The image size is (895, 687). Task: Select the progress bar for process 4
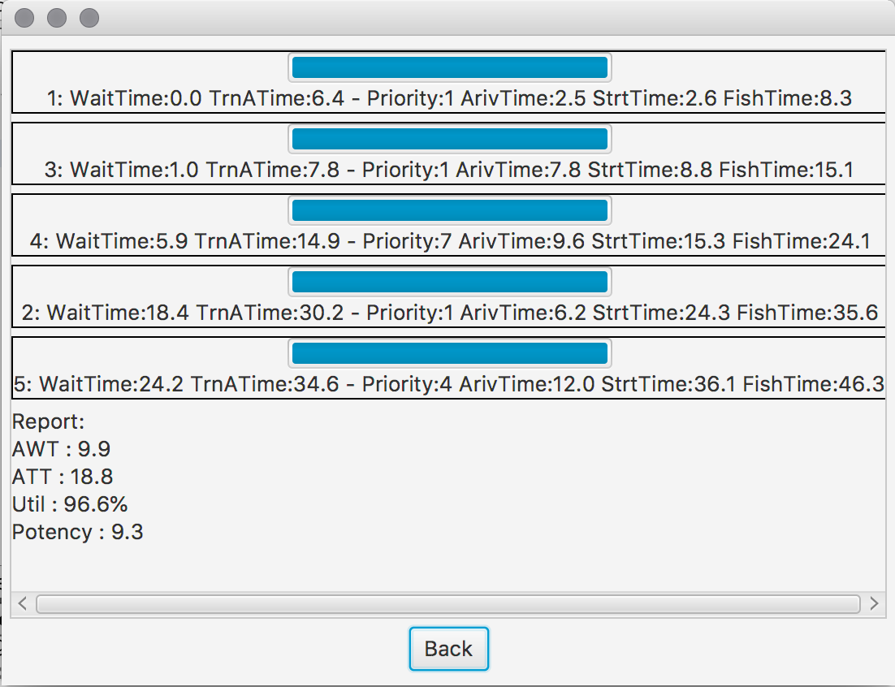pyautogui.click(x=450, y=211)
